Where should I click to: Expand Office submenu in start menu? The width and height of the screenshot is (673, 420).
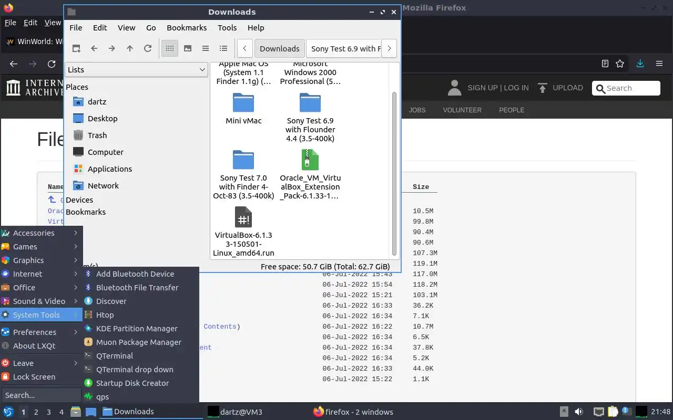pyautogui.click(x=41, y=287)
